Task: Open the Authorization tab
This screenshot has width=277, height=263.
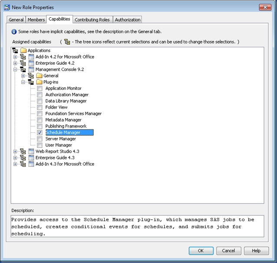Action: coord(128,20)
